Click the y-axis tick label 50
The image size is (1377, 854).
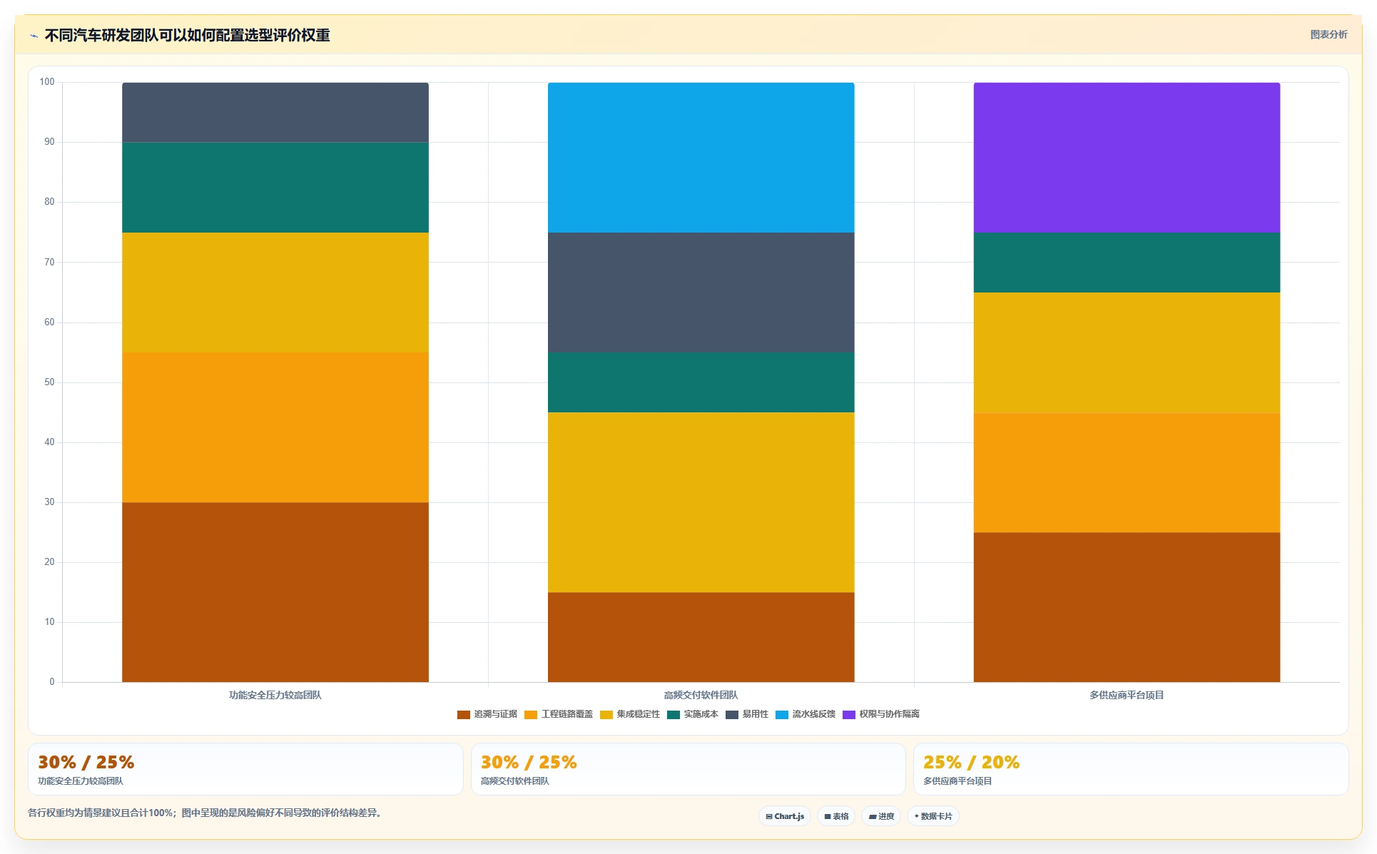click(49, 382)
